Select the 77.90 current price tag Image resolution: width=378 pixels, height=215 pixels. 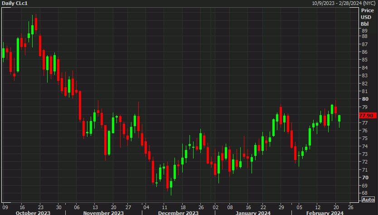click(x=368, y=116)
